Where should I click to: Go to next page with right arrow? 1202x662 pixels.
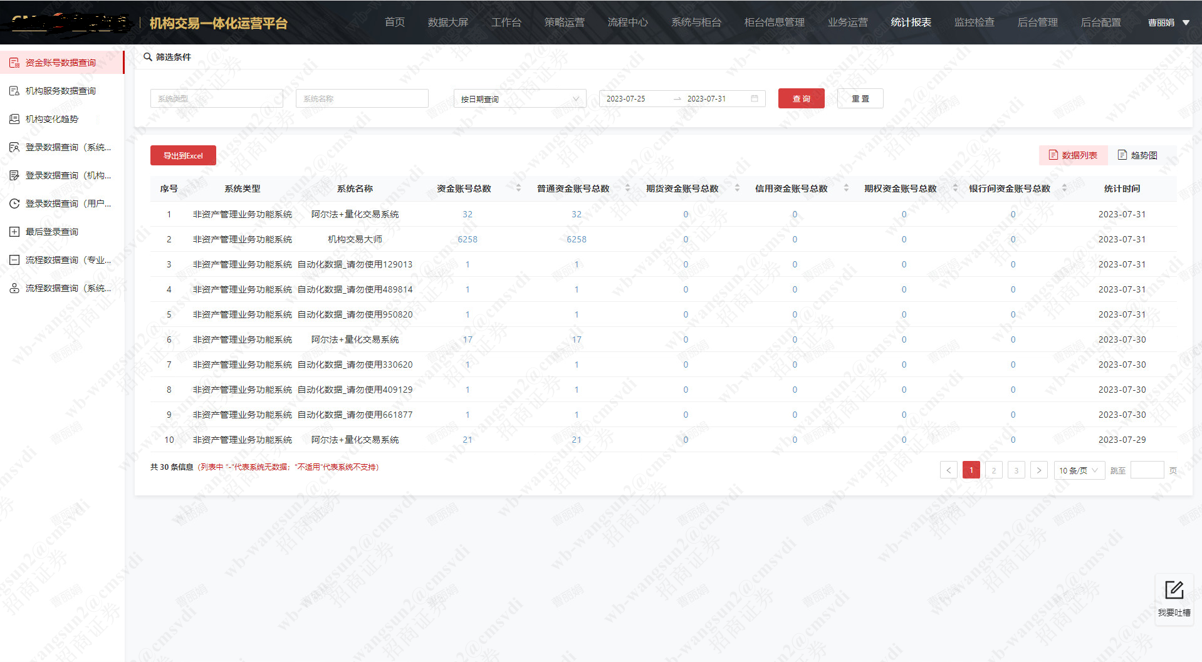click(1039, 470)
